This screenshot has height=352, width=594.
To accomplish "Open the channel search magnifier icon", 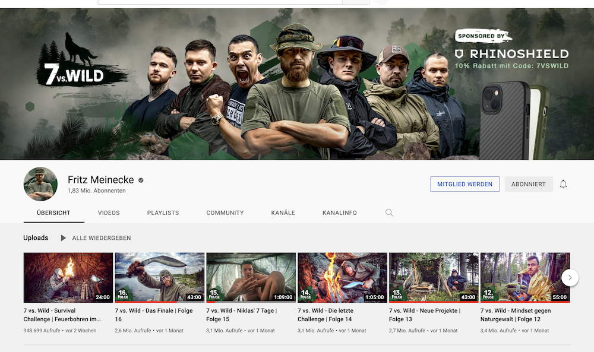I will pos(389,213).
